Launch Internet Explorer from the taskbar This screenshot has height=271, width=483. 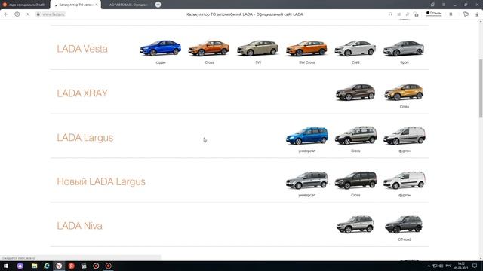coord(47,266)
